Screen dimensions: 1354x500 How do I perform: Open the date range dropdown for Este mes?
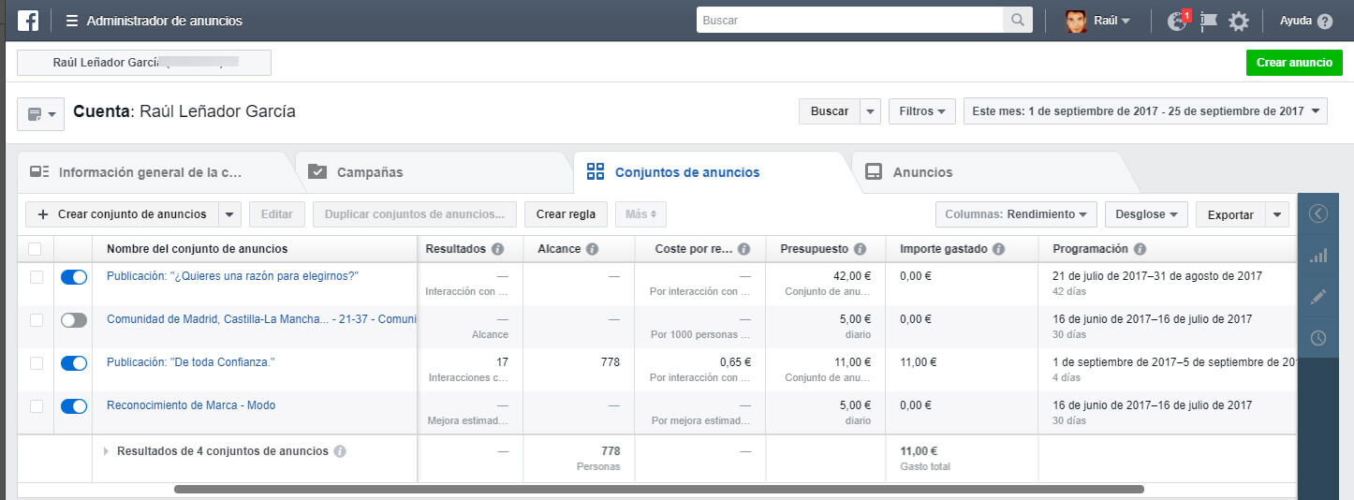(1145, 110)
